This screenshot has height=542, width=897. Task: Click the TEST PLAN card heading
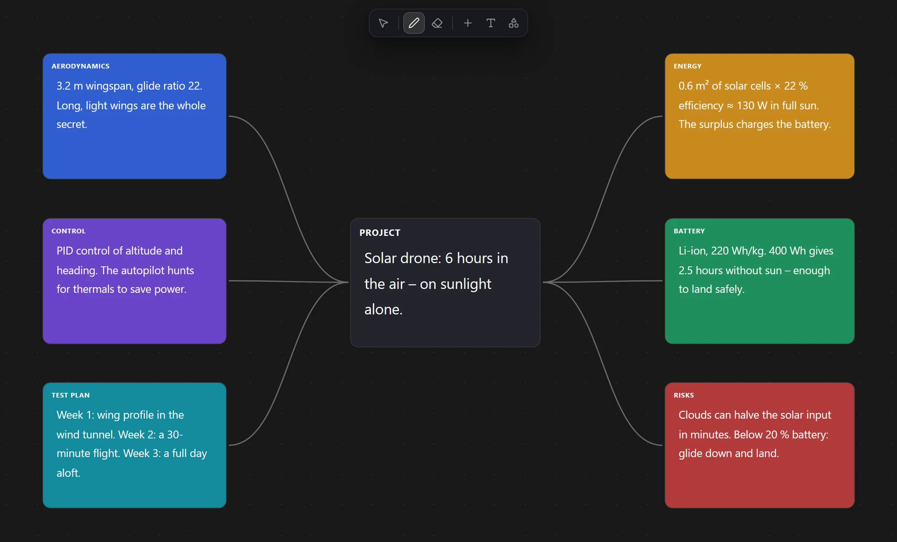(71, 395)
